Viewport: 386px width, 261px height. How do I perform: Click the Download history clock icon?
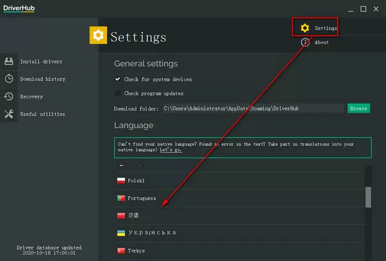coord(9,78)
